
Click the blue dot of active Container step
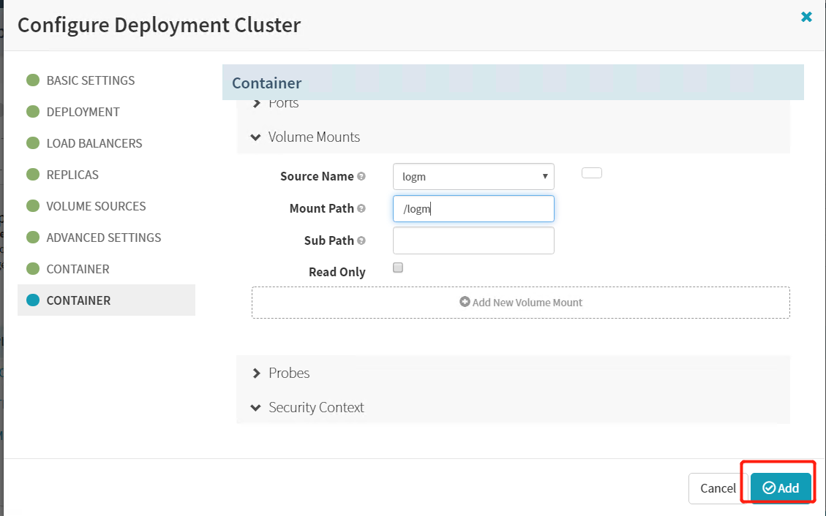point(32,300)
